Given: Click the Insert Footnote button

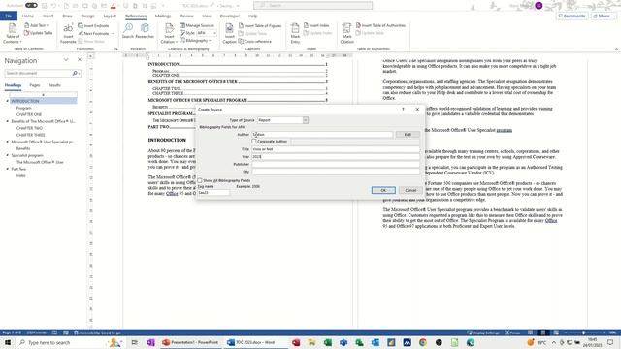Looking at the screenshot, I should (x=68, y=33).
